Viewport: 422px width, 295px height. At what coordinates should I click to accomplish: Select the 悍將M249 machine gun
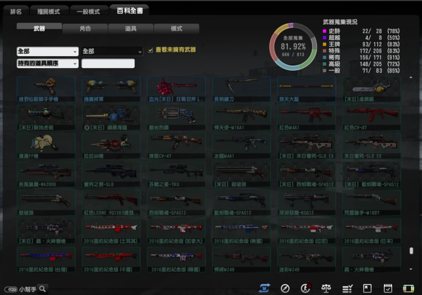(x=241, y=260)
